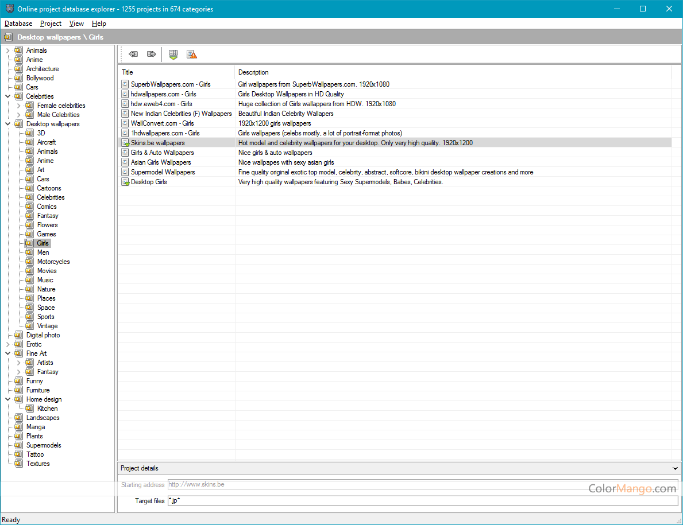Viewport: 683px width, 525px height.
Task: Select the Movies subcategory
Action: click(47, 271)
